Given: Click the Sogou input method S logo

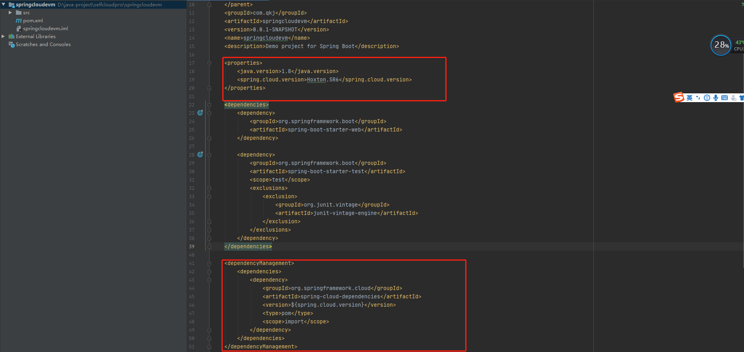Looking at the screenshot, I should click(x=679, y=97).
